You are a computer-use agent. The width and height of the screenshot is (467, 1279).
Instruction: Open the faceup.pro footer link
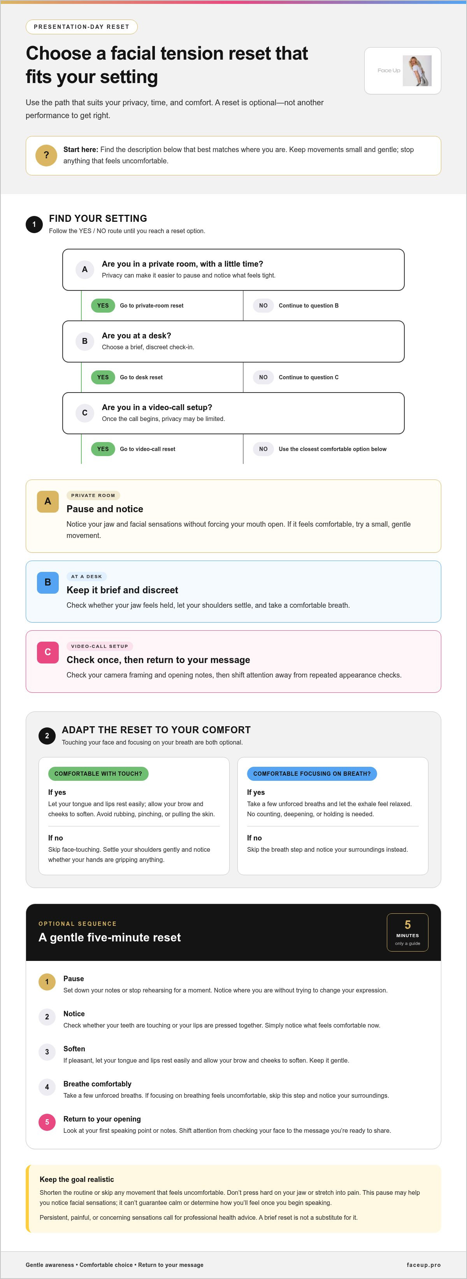click(423, 1265)
